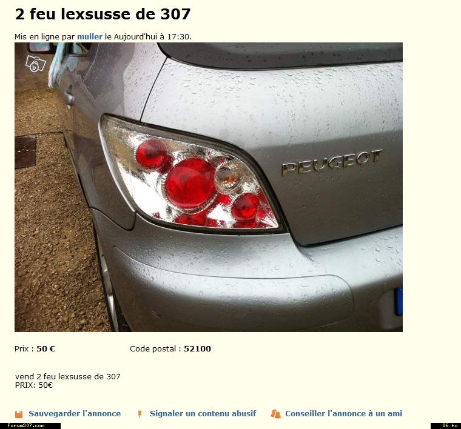Click the postal code value 52100

pyautogui.click(x=197, y=349)
